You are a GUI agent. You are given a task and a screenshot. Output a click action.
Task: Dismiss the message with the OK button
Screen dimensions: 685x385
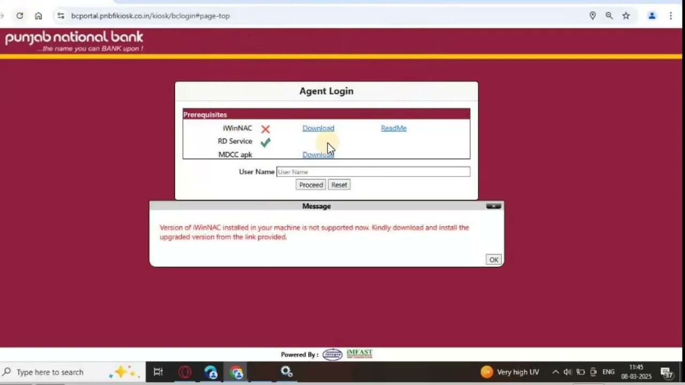pos(493,259)
